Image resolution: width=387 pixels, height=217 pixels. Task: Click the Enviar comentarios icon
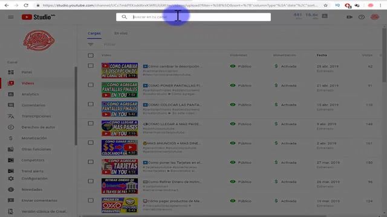pos(11,201)
